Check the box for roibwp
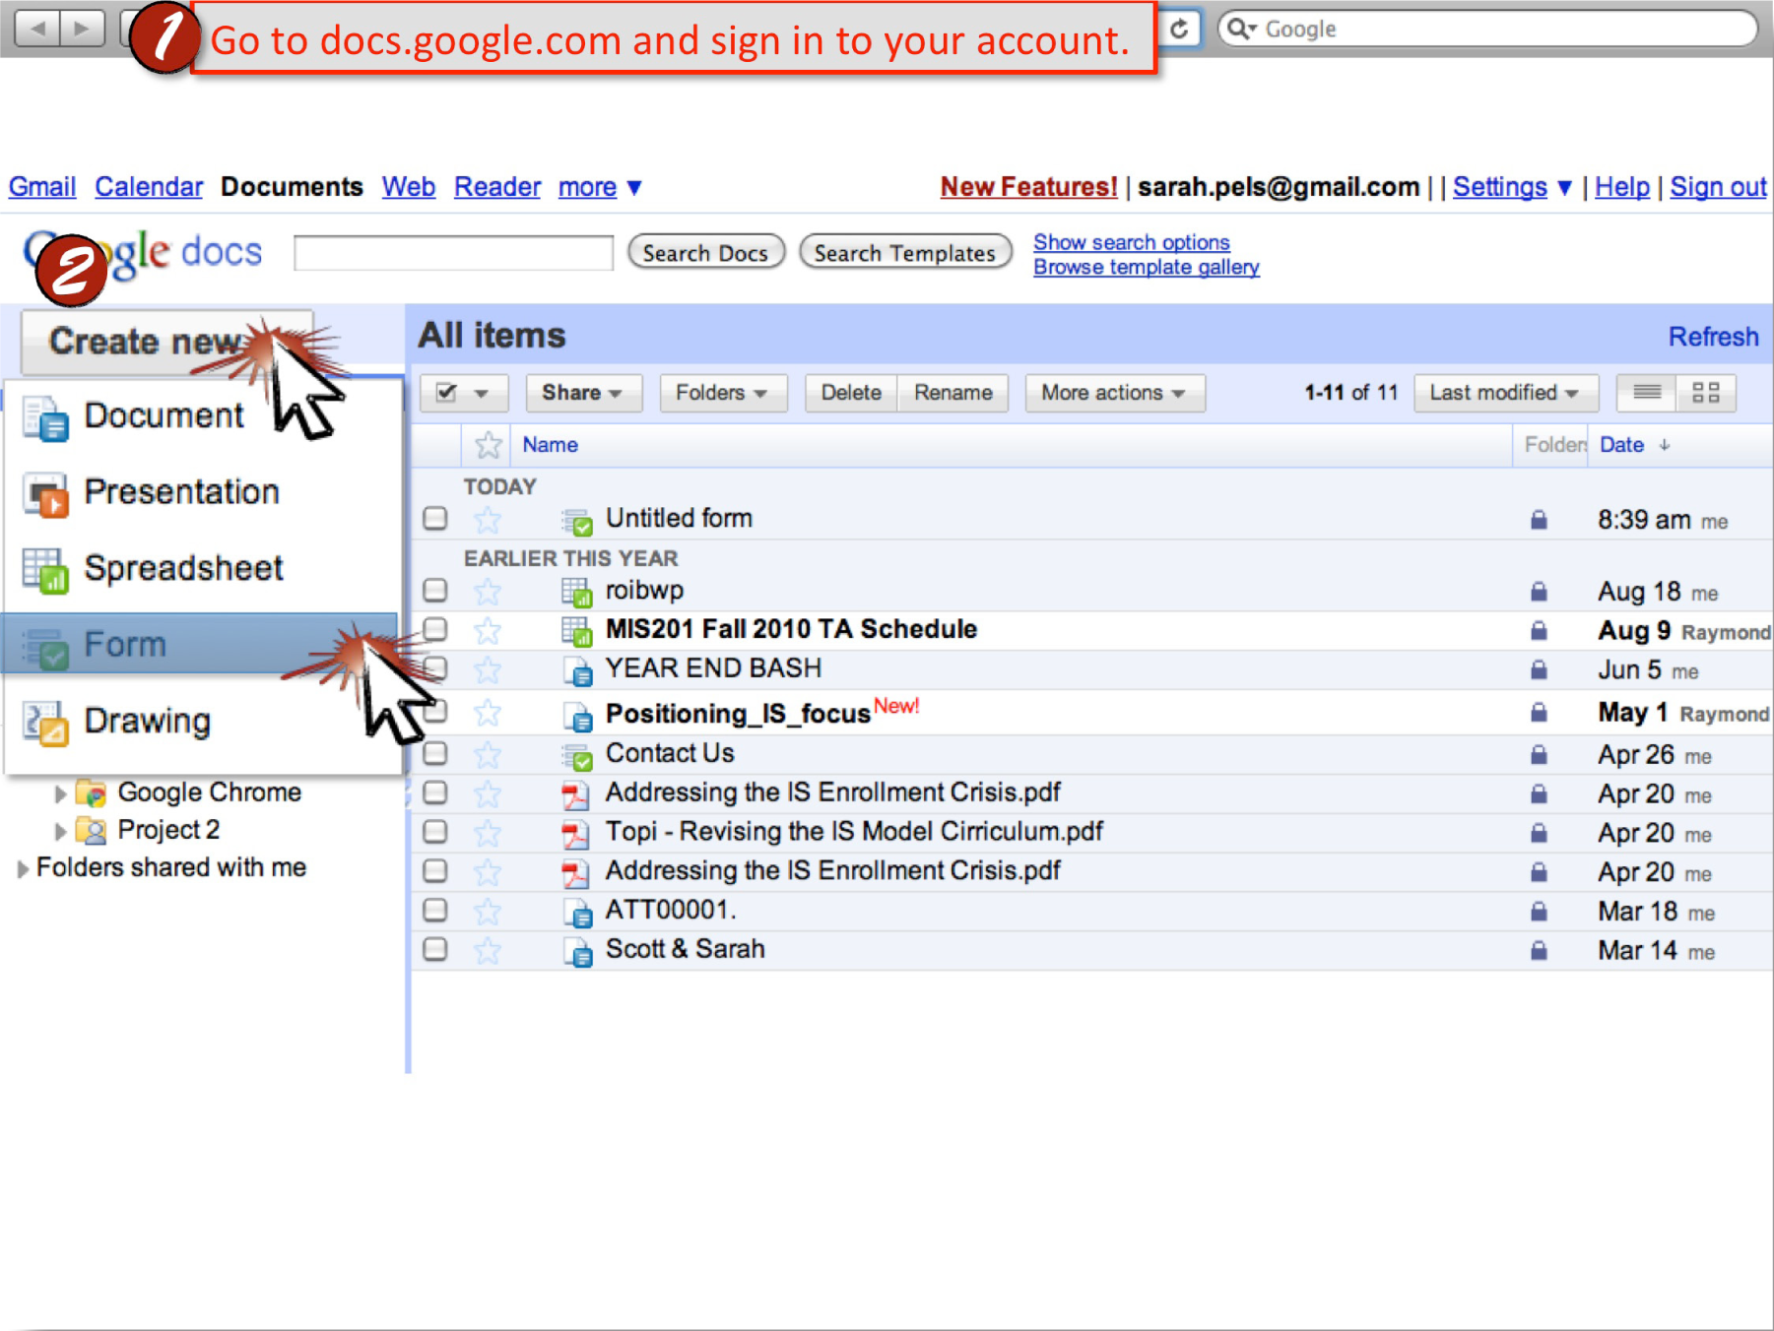This screenshot has height=1331, width=1774. pos(434,590)
